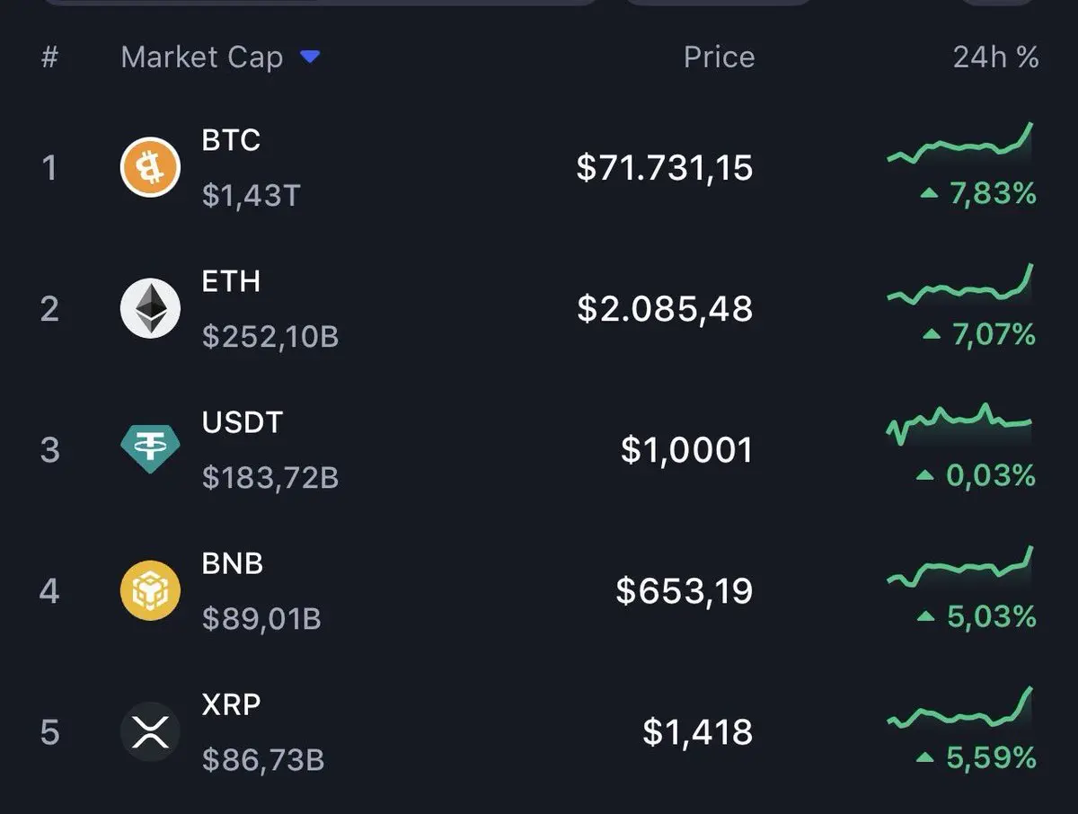1078x814 pixels.
Task: Click the Ethereum diamond logo icon
Action: click(150, 308)
